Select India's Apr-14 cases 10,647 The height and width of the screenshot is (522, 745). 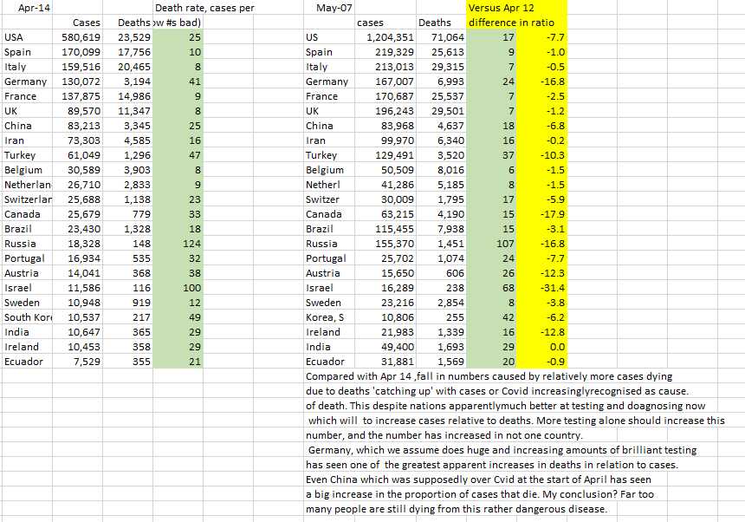[x=84, y=332]
